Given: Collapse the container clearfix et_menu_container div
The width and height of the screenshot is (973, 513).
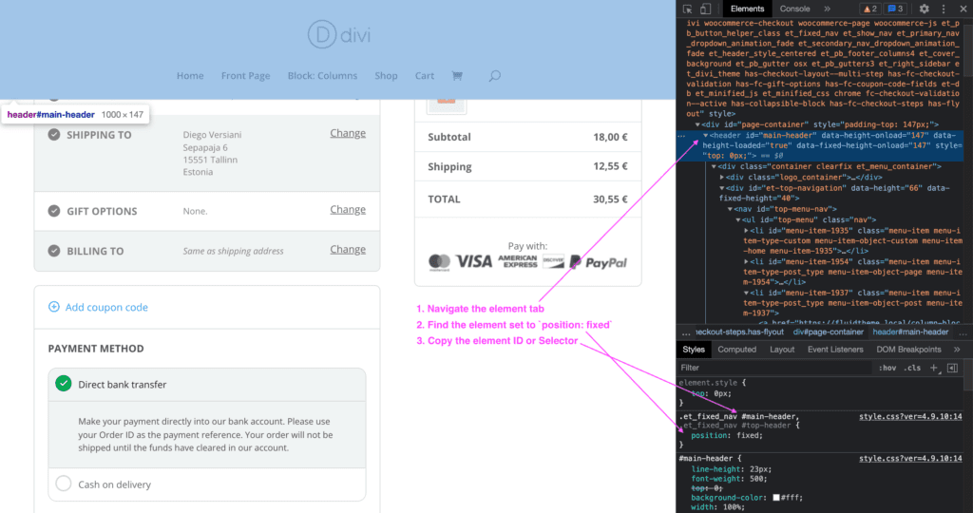Looking at the screenshot, I should [x=714, y=167].
